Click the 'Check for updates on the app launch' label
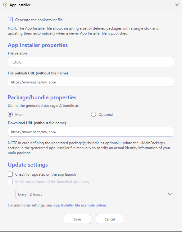182x232 pixels. click(45, 174)
